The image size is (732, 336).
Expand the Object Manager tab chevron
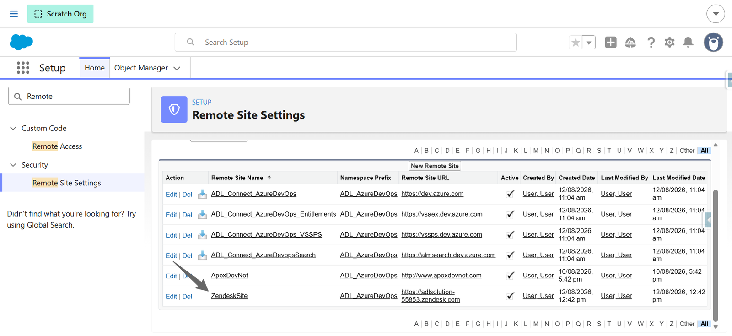click(177, 68)
